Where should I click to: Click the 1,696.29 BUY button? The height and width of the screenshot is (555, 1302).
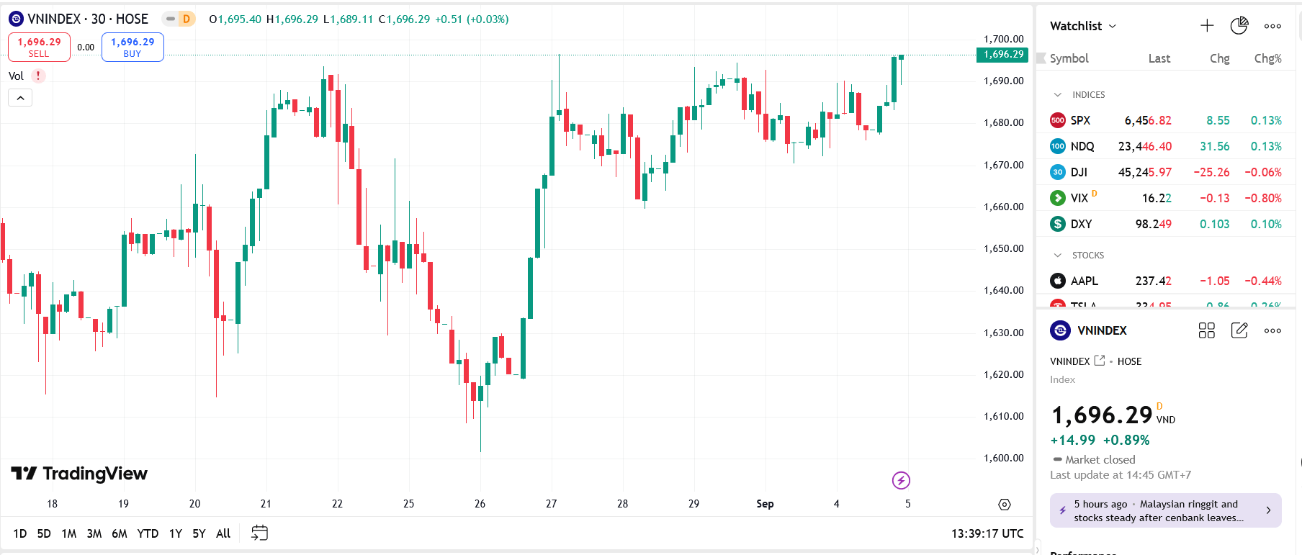(133, 48)
